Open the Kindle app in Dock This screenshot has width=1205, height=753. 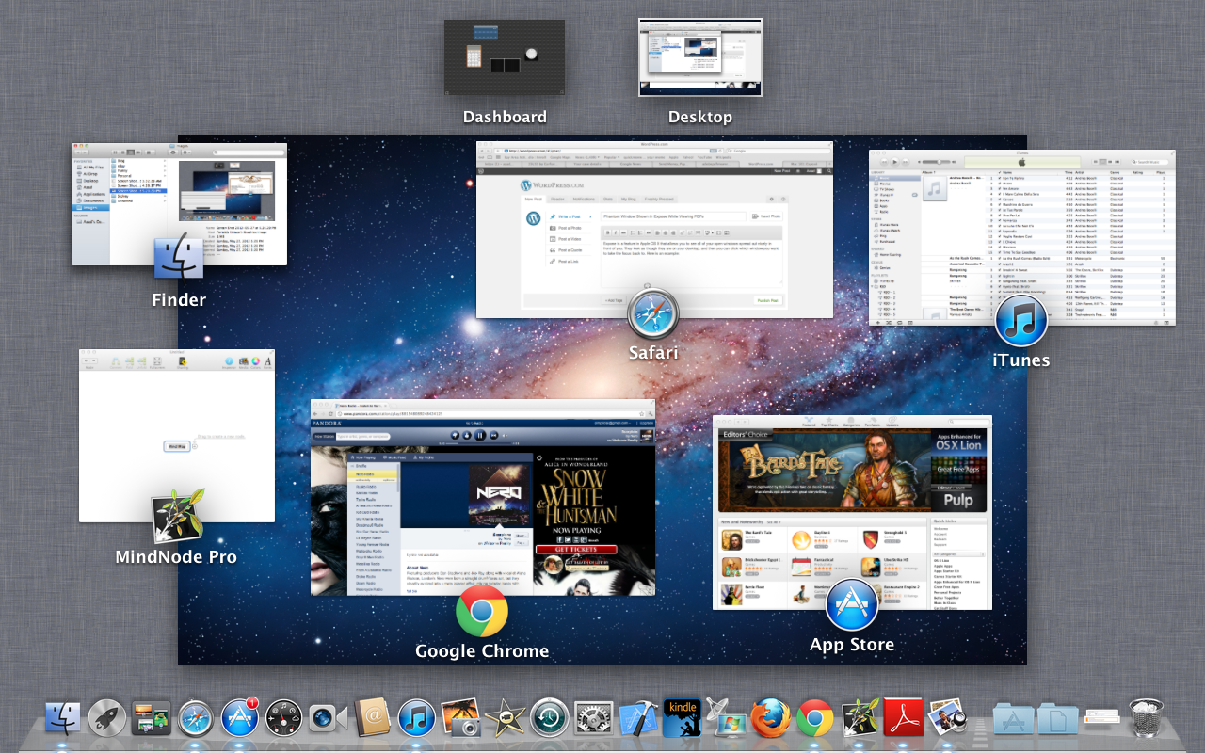[x=683, y=719]
